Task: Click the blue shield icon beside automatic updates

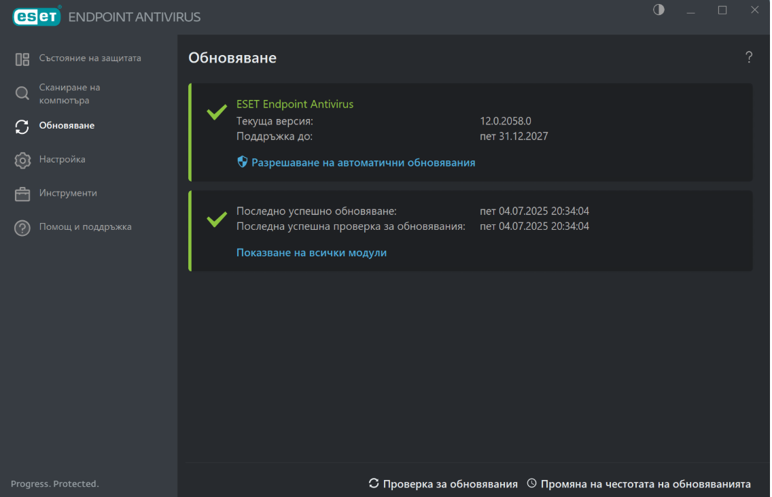Action: [242, 162]
